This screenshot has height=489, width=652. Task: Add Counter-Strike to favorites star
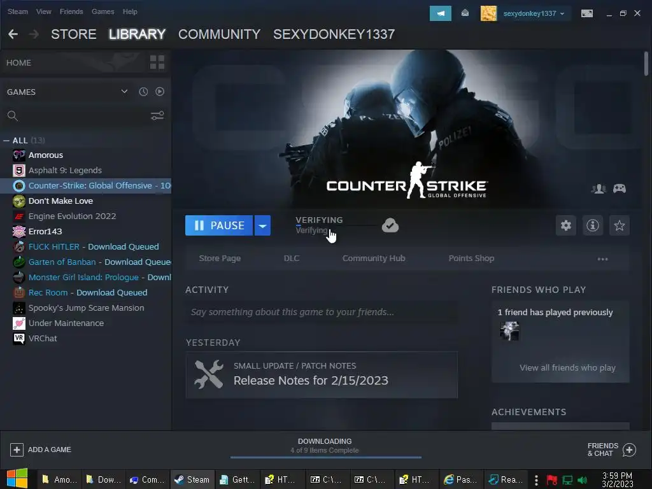tap(619, 225)
